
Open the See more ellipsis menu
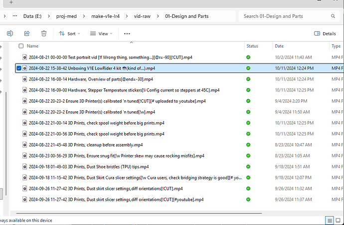tap(127, 33)
